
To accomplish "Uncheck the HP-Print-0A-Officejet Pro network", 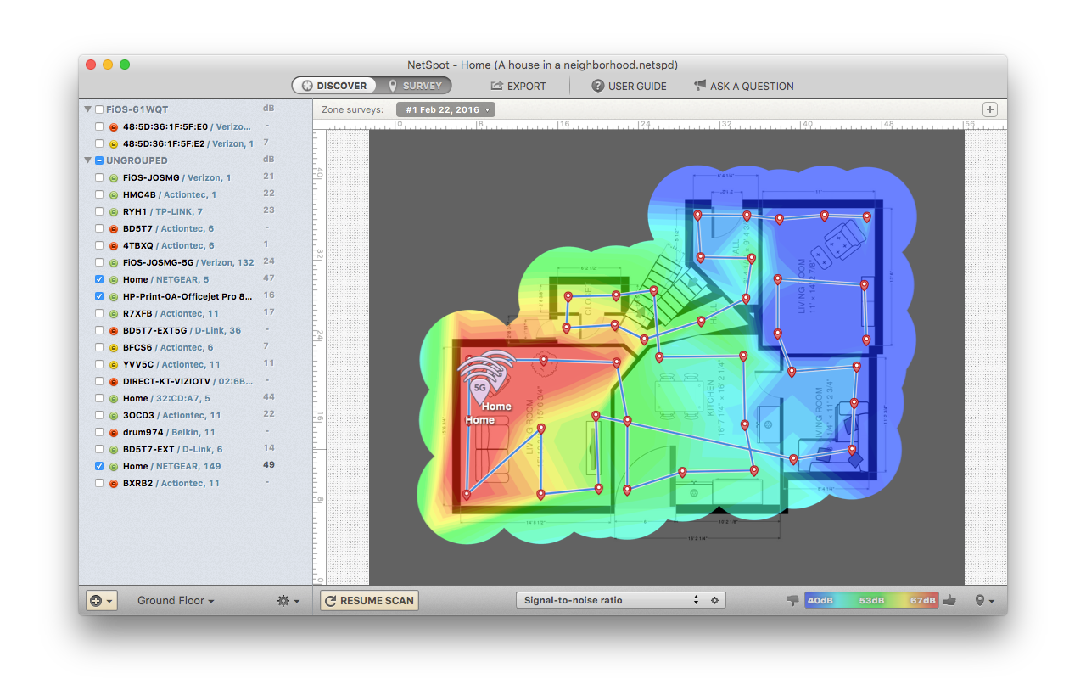I will point(99,296).
